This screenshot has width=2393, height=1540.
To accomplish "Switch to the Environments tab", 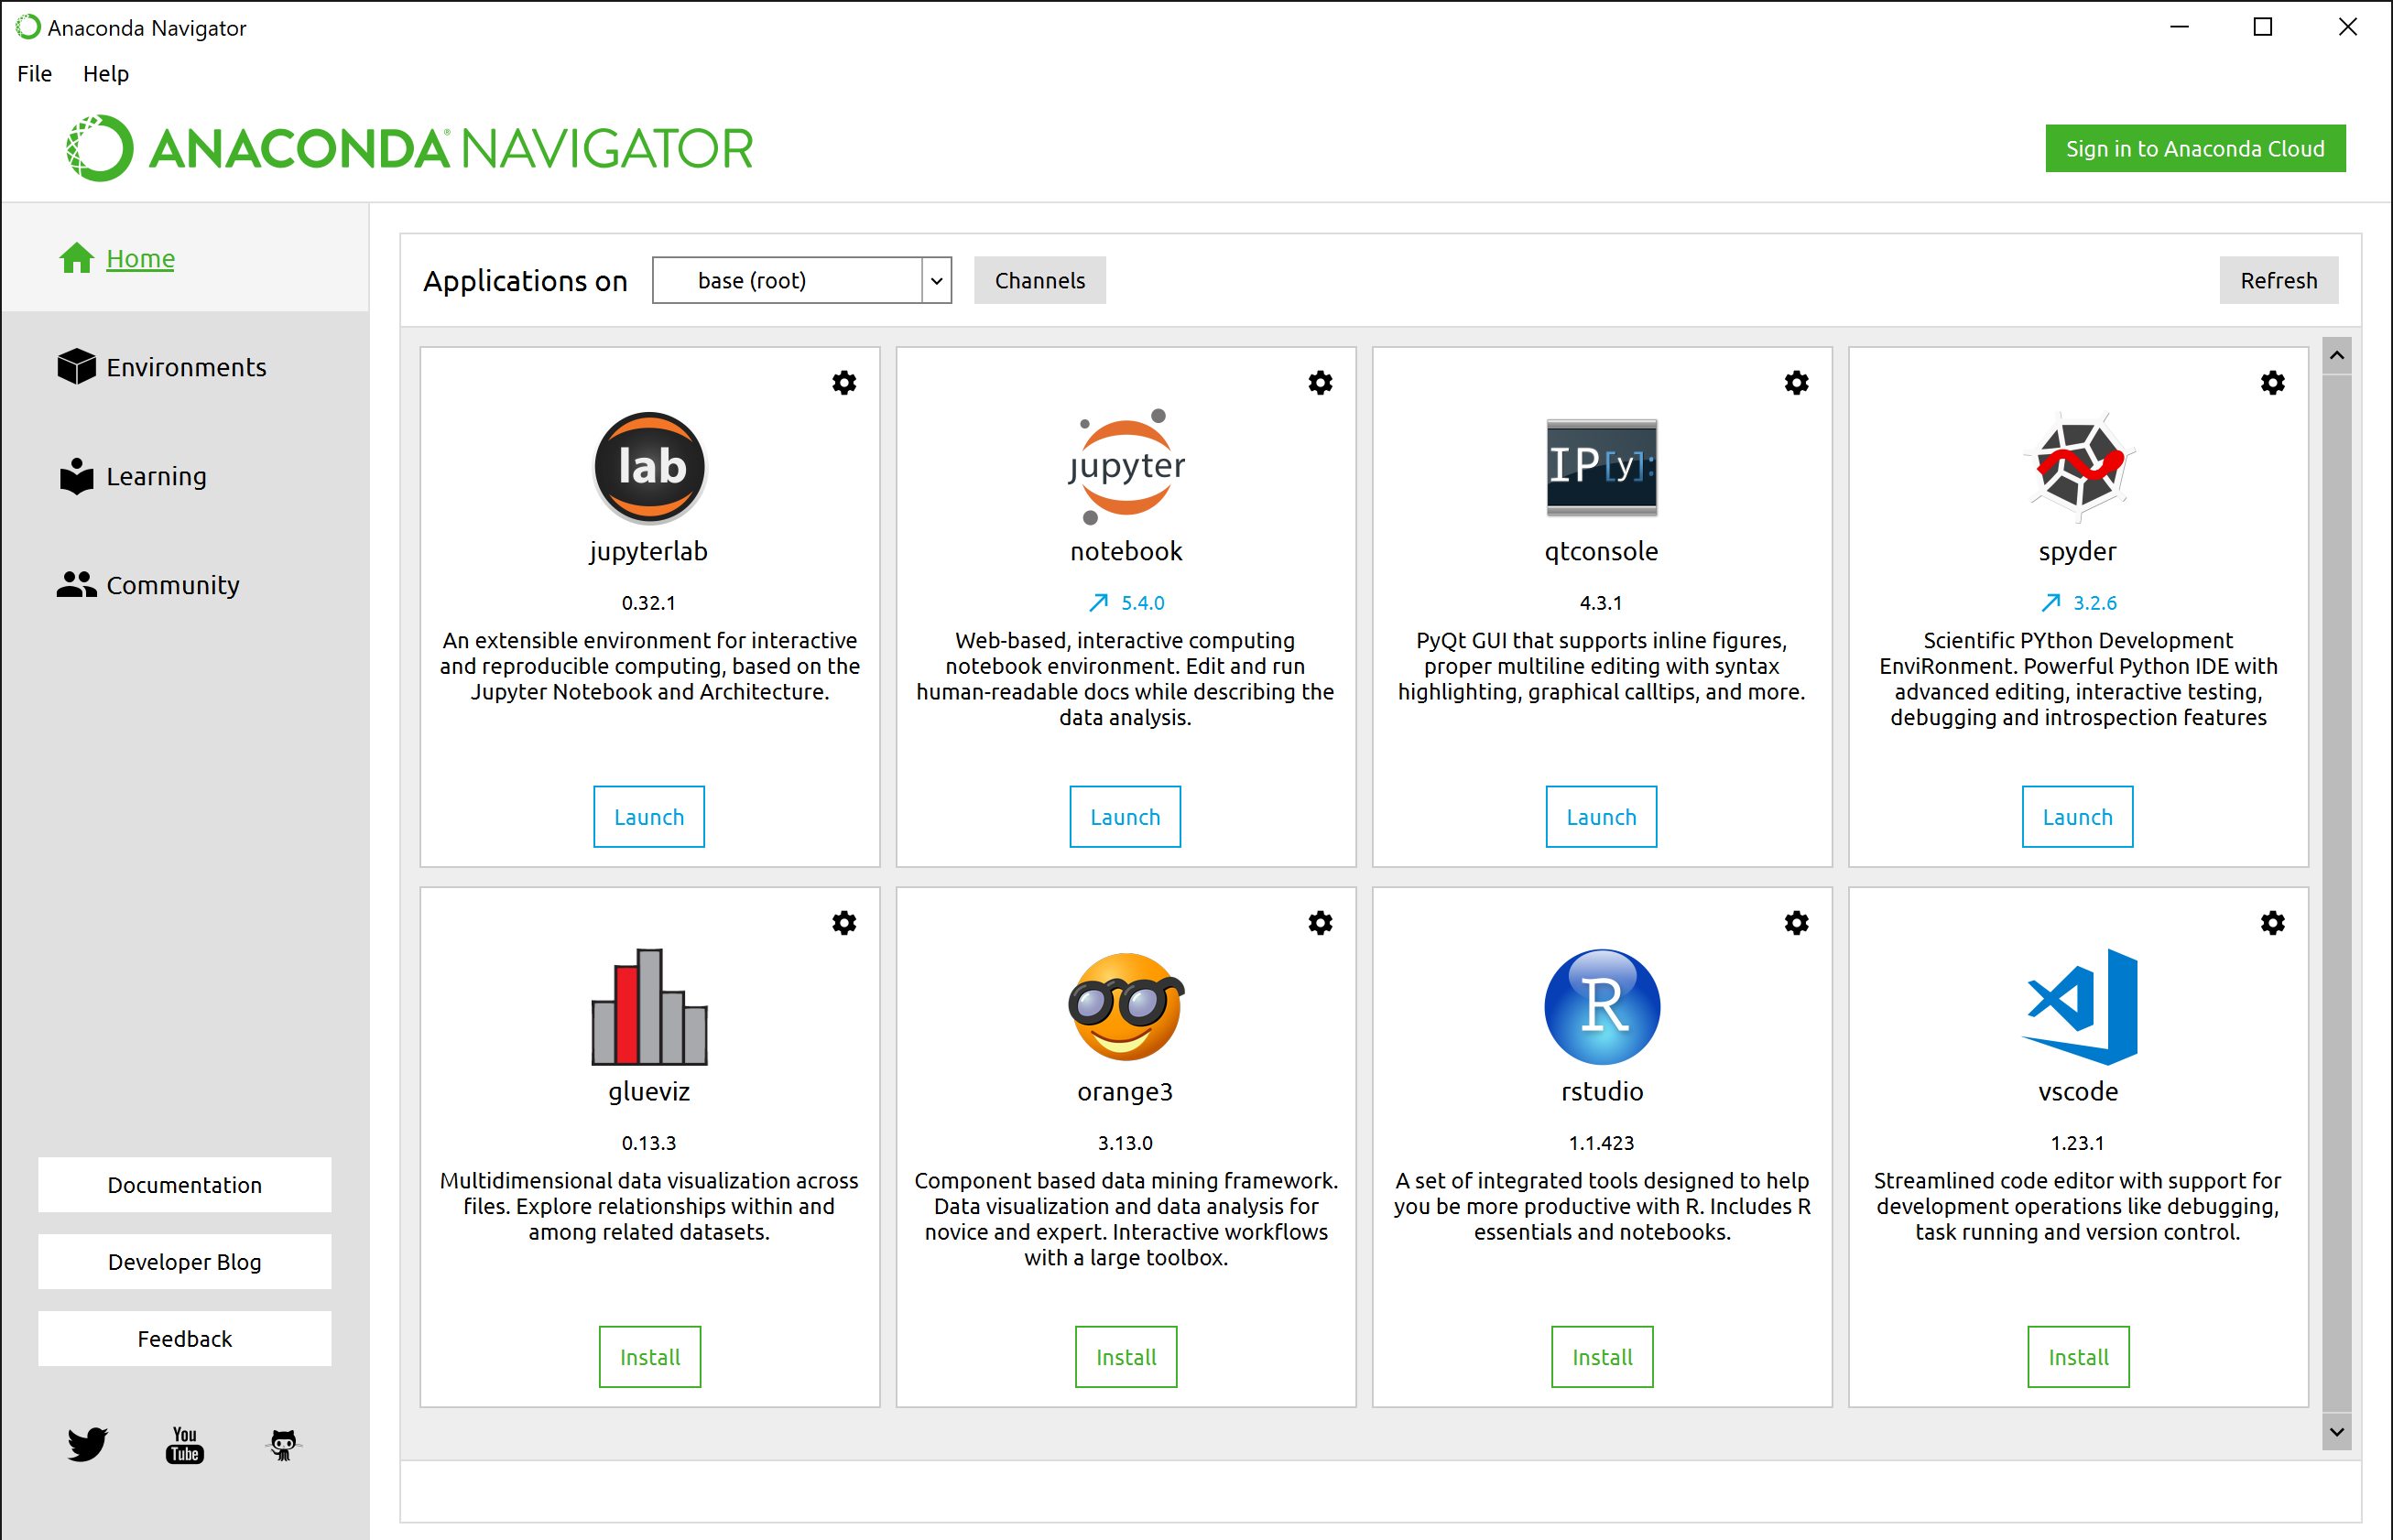I will point(186,367).
